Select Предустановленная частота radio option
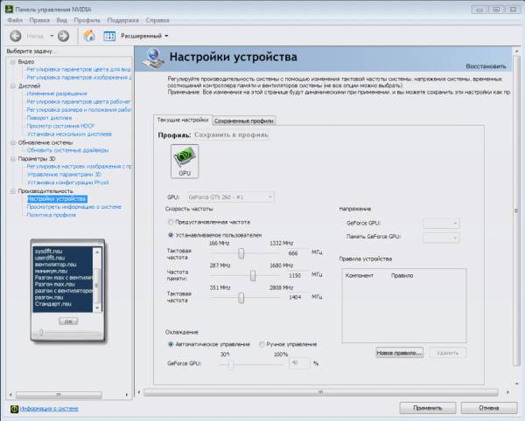This screenshot has width=525, height=421. pos(171,222)
